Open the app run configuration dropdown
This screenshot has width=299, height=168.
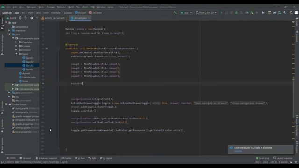186,13
